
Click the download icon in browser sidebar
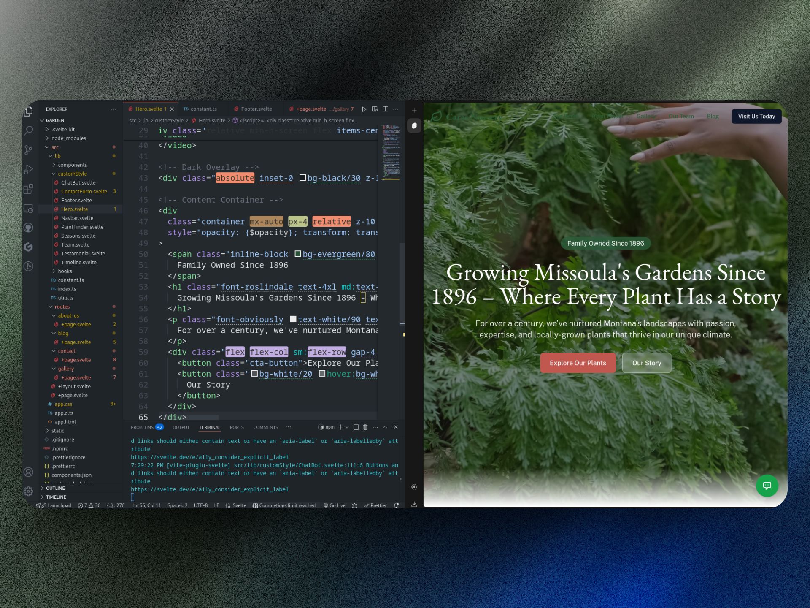point(414,504)
